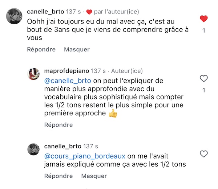View the like count on maprofdepiano's reply

204,90
